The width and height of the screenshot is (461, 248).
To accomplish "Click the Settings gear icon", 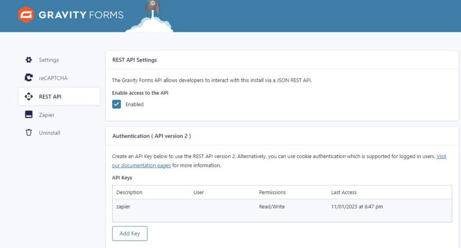I will (29, 60).
